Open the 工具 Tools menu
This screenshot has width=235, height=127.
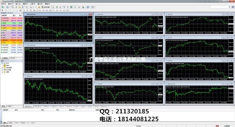pyautogui.click(x=33, y=4)
